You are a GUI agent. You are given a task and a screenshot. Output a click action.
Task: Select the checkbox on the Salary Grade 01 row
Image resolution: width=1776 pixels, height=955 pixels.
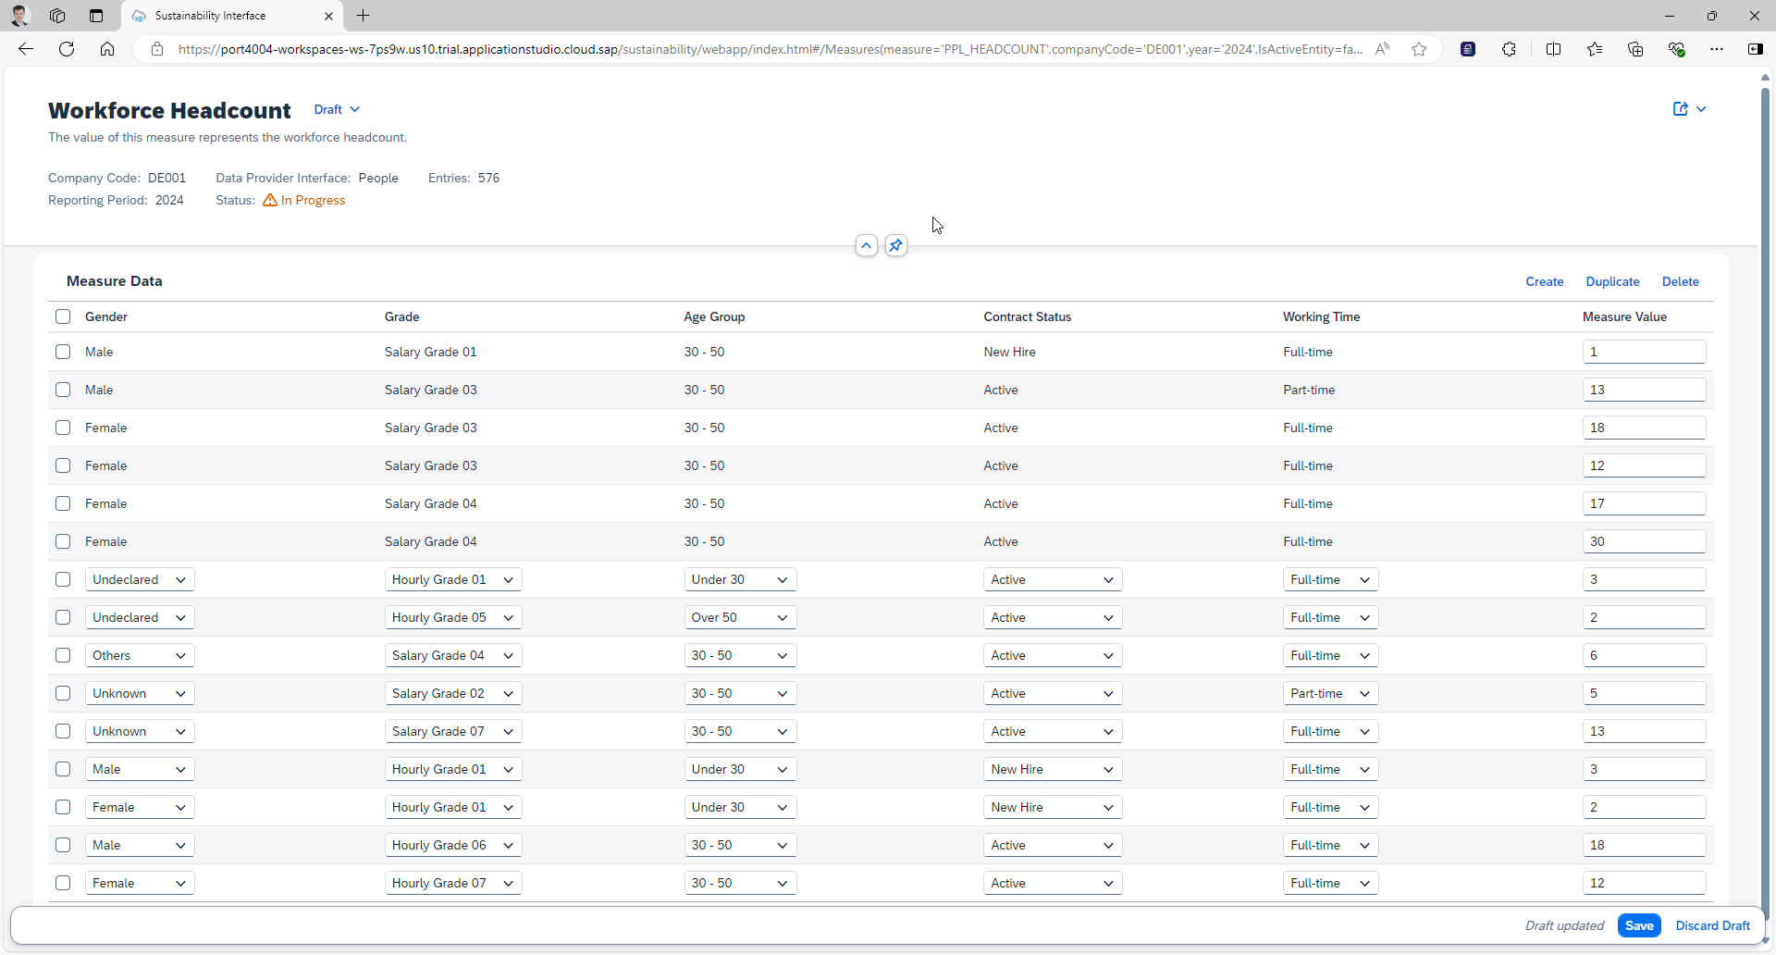[63, 352]
